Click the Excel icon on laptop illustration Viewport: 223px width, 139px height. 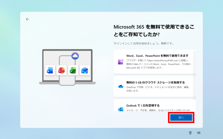[73, 70]
